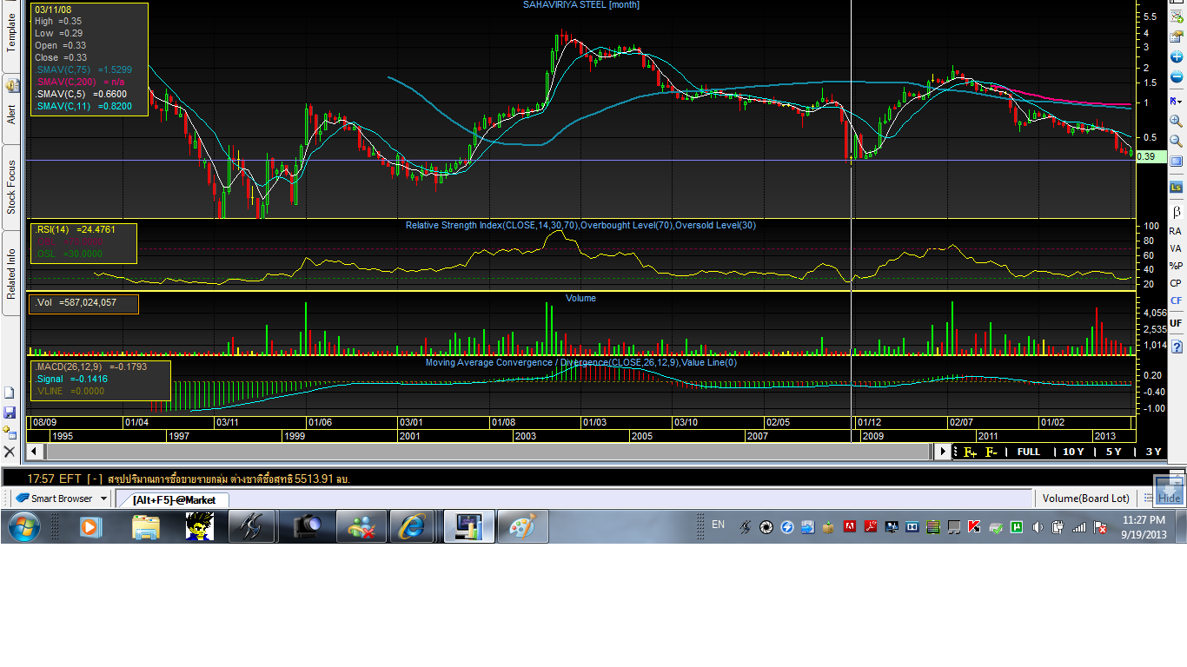Open the Related Info side tab

pos(12,274)
